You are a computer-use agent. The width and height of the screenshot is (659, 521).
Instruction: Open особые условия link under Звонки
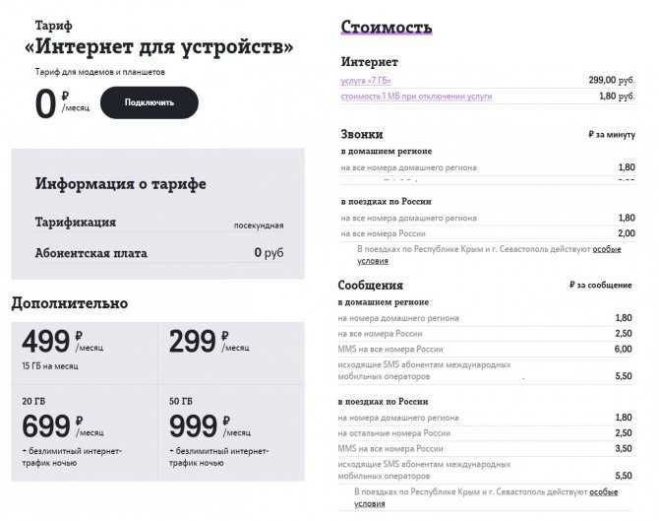(x=489, y=255)
